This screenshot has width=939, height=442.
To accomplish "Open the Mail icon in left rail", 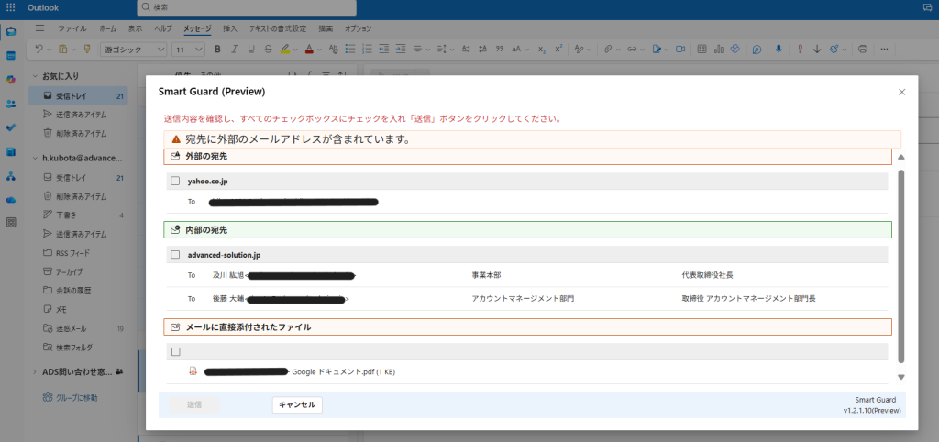I will pos(11,31).
